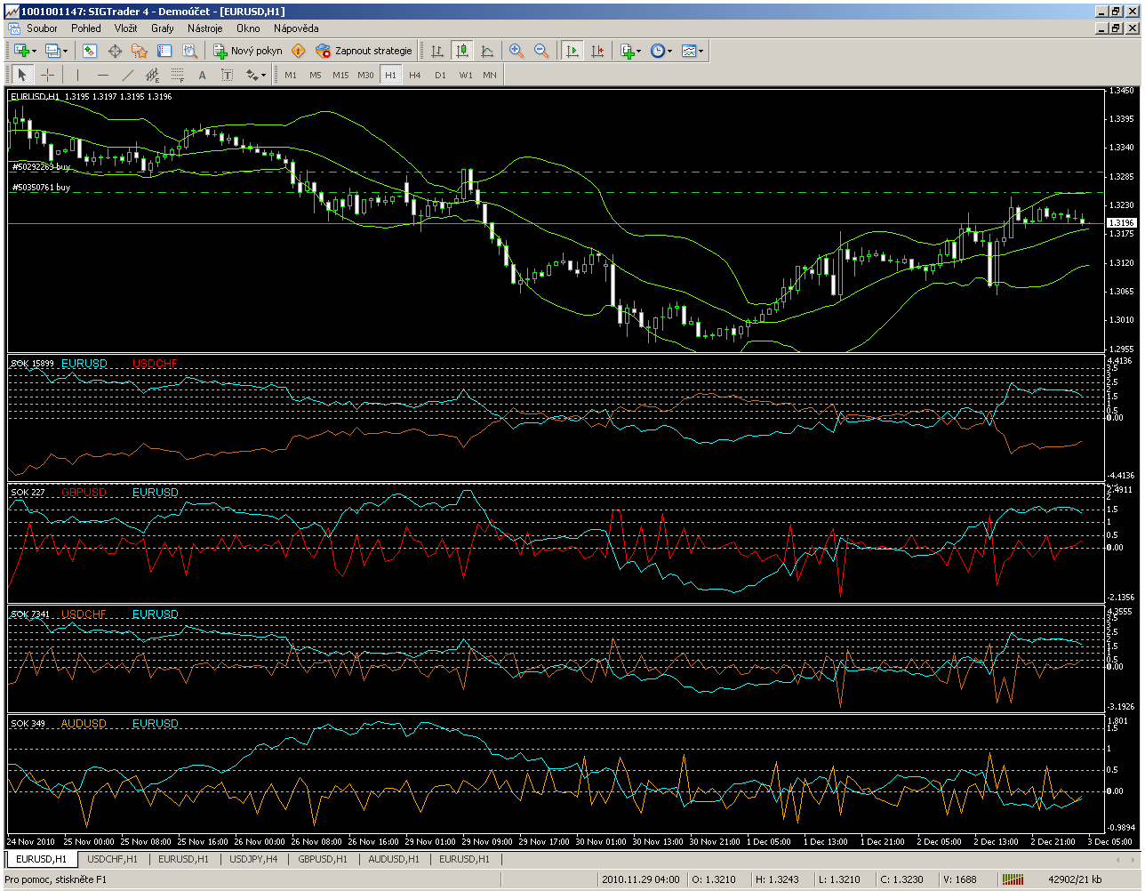
Task: Expand the arrows tool dropdown
Action: (263, 76)
